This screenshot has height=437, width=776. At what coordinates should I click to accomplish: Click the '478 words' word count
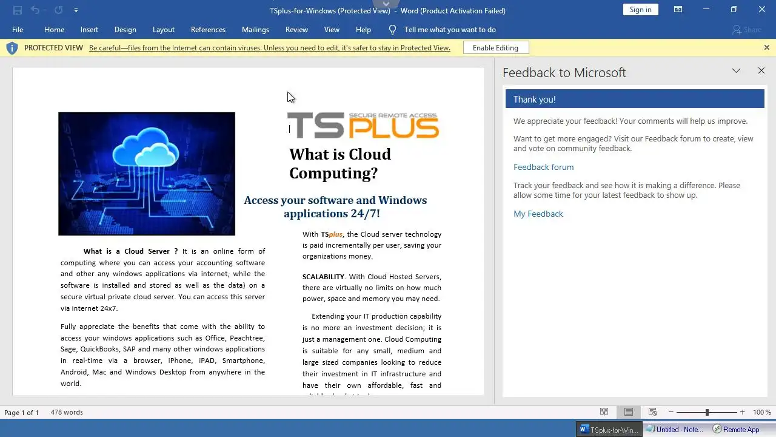(x=67, y=413)
